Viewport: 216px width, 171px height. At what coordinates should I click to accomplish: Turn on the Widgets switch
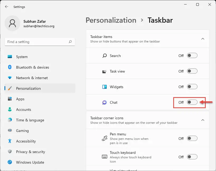pyautogui.click(x=192, y=87)
